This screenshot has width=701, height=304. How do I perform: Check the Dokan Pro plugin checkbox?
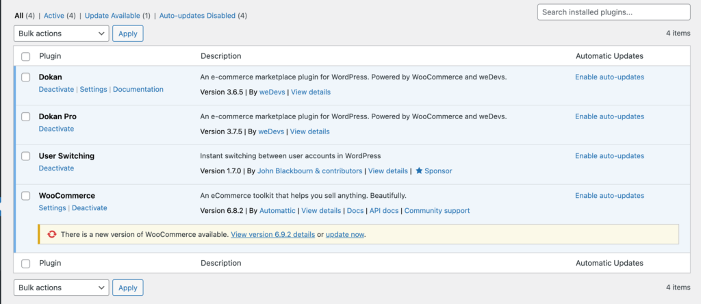[x=26, y=116]
